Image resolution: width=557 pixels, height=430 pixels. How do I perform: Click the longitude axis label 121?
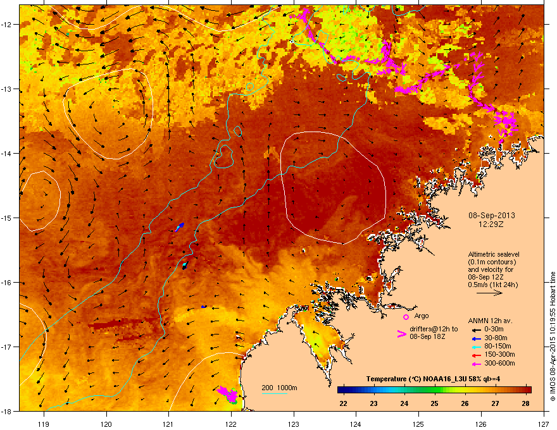pos(168,424)
